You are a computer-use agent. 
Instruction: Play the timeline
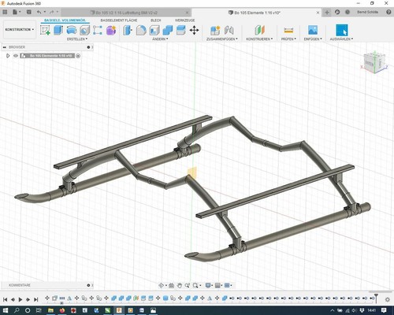pyautogui.click(x=20, y=299)
